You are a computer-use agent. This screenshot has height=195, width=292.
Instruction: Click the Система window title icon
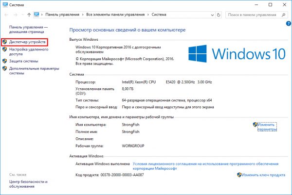(x=5, y=5)
